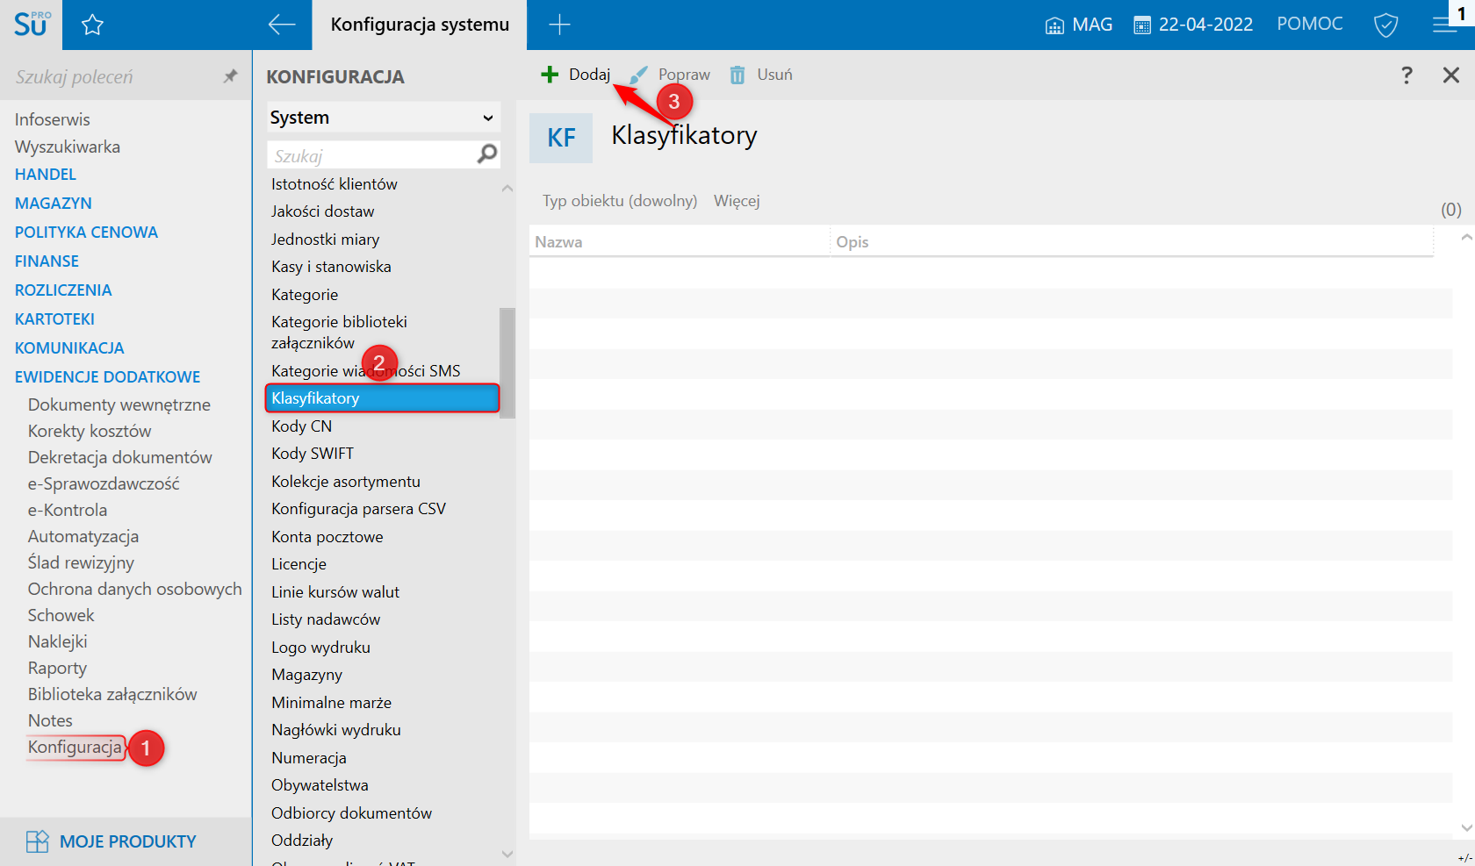Click the calendar date 22-04-2022
The width and height of the screenshot is (1475, 866).
coord(1193,25)
